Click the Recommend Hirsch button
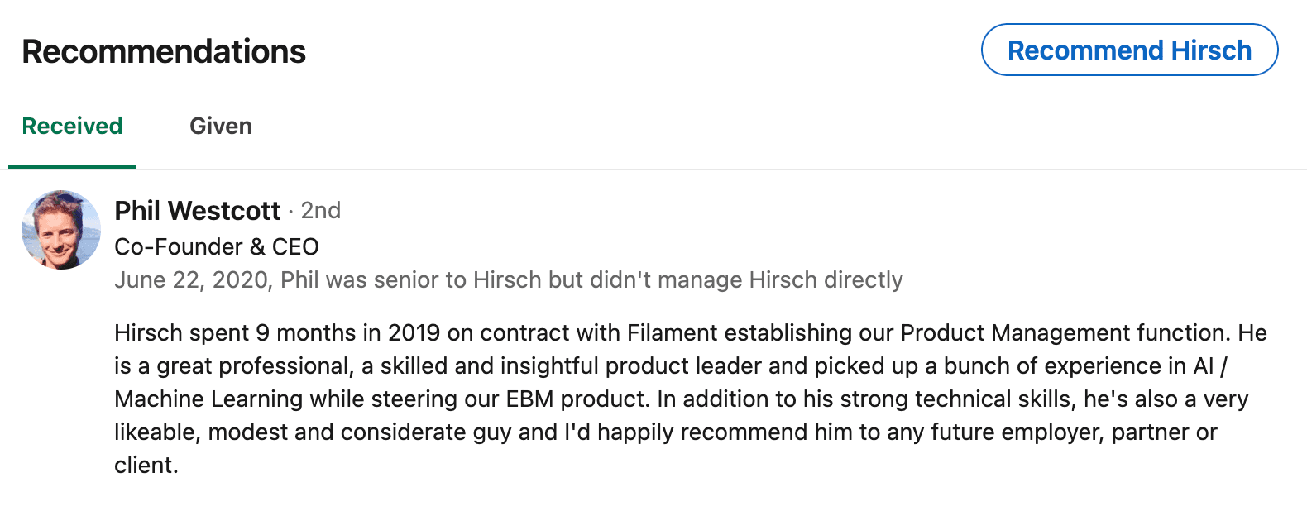Image resolution: width=1307 pixels, height=511 pixels. 1129,50
